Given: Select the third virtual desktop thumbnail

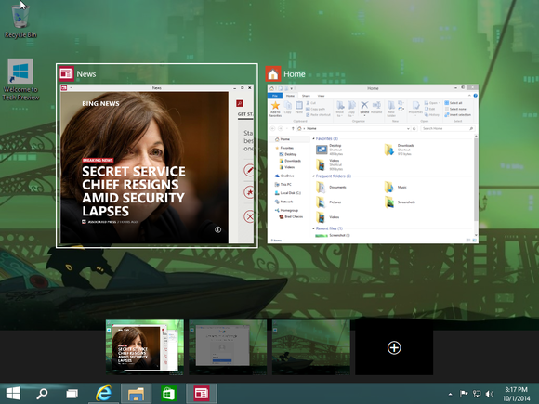Looking at the screenshot, I should click(311, 347).
